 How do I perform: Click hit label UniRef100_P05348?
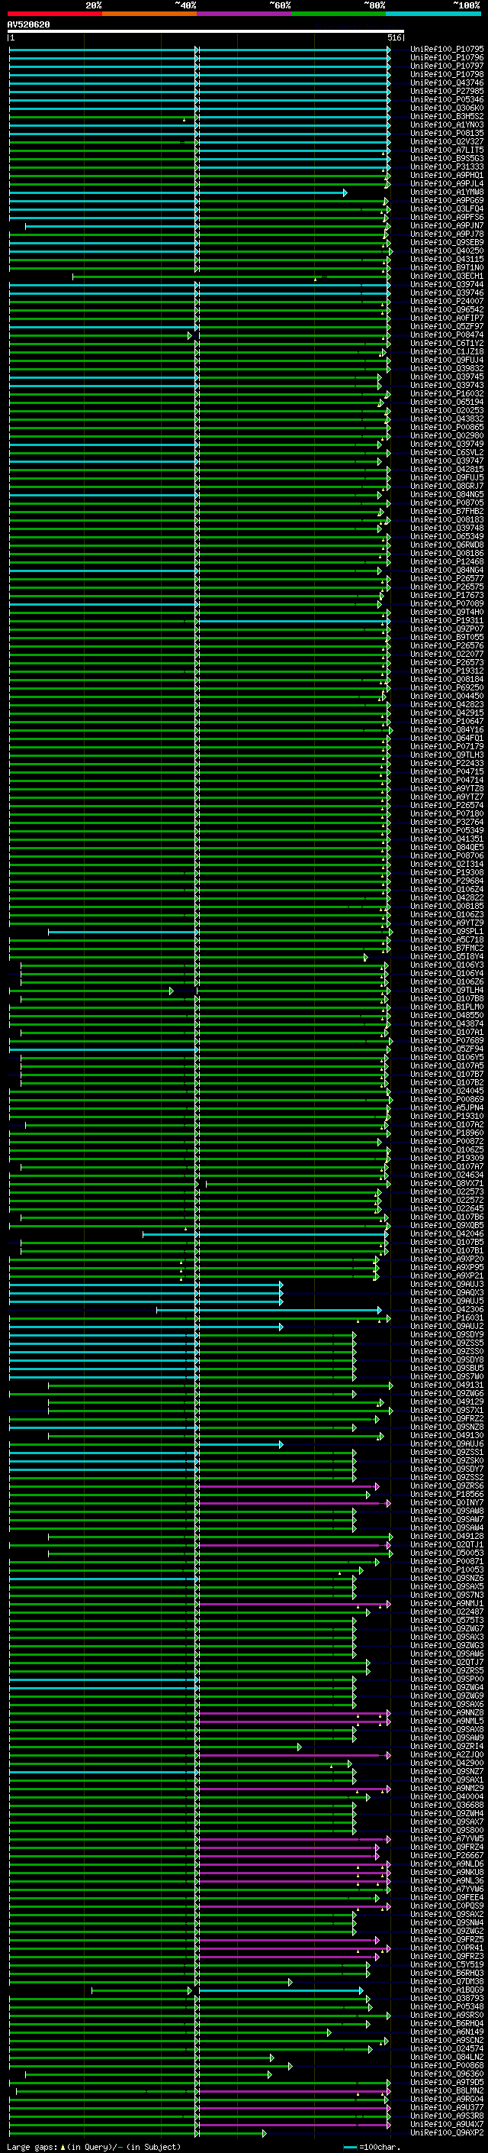[447, 2006]
